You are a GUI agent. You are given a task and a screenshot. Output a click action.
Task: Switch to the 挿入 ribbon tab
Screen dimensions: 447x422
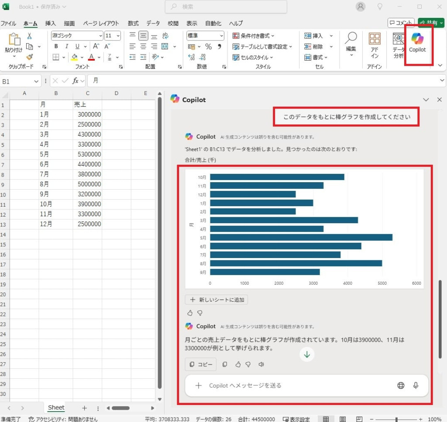50,24
